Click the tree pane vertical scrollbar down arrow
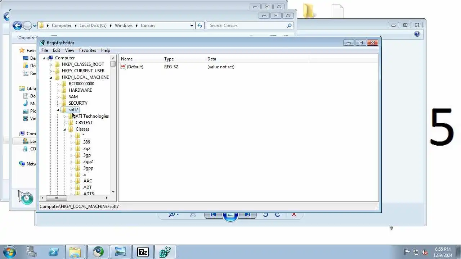The width and height of the screenshot is (461, 259). tap(113, 192)
